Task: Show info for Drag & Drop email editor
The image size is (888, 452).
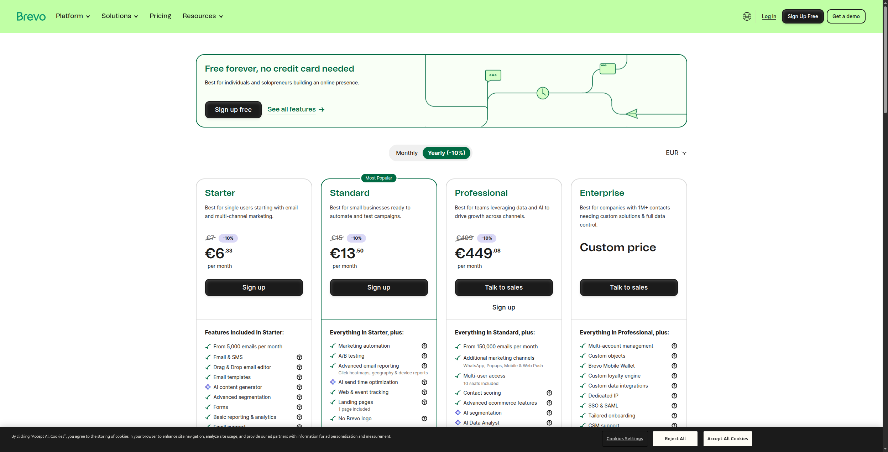Action: click(299, 367)
